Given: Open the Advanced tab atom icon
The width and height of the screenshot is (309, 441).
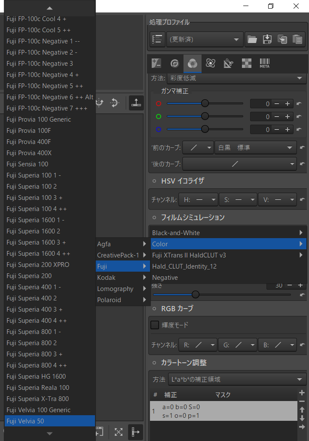Looking at the screenshot, I should click(210, 64).
